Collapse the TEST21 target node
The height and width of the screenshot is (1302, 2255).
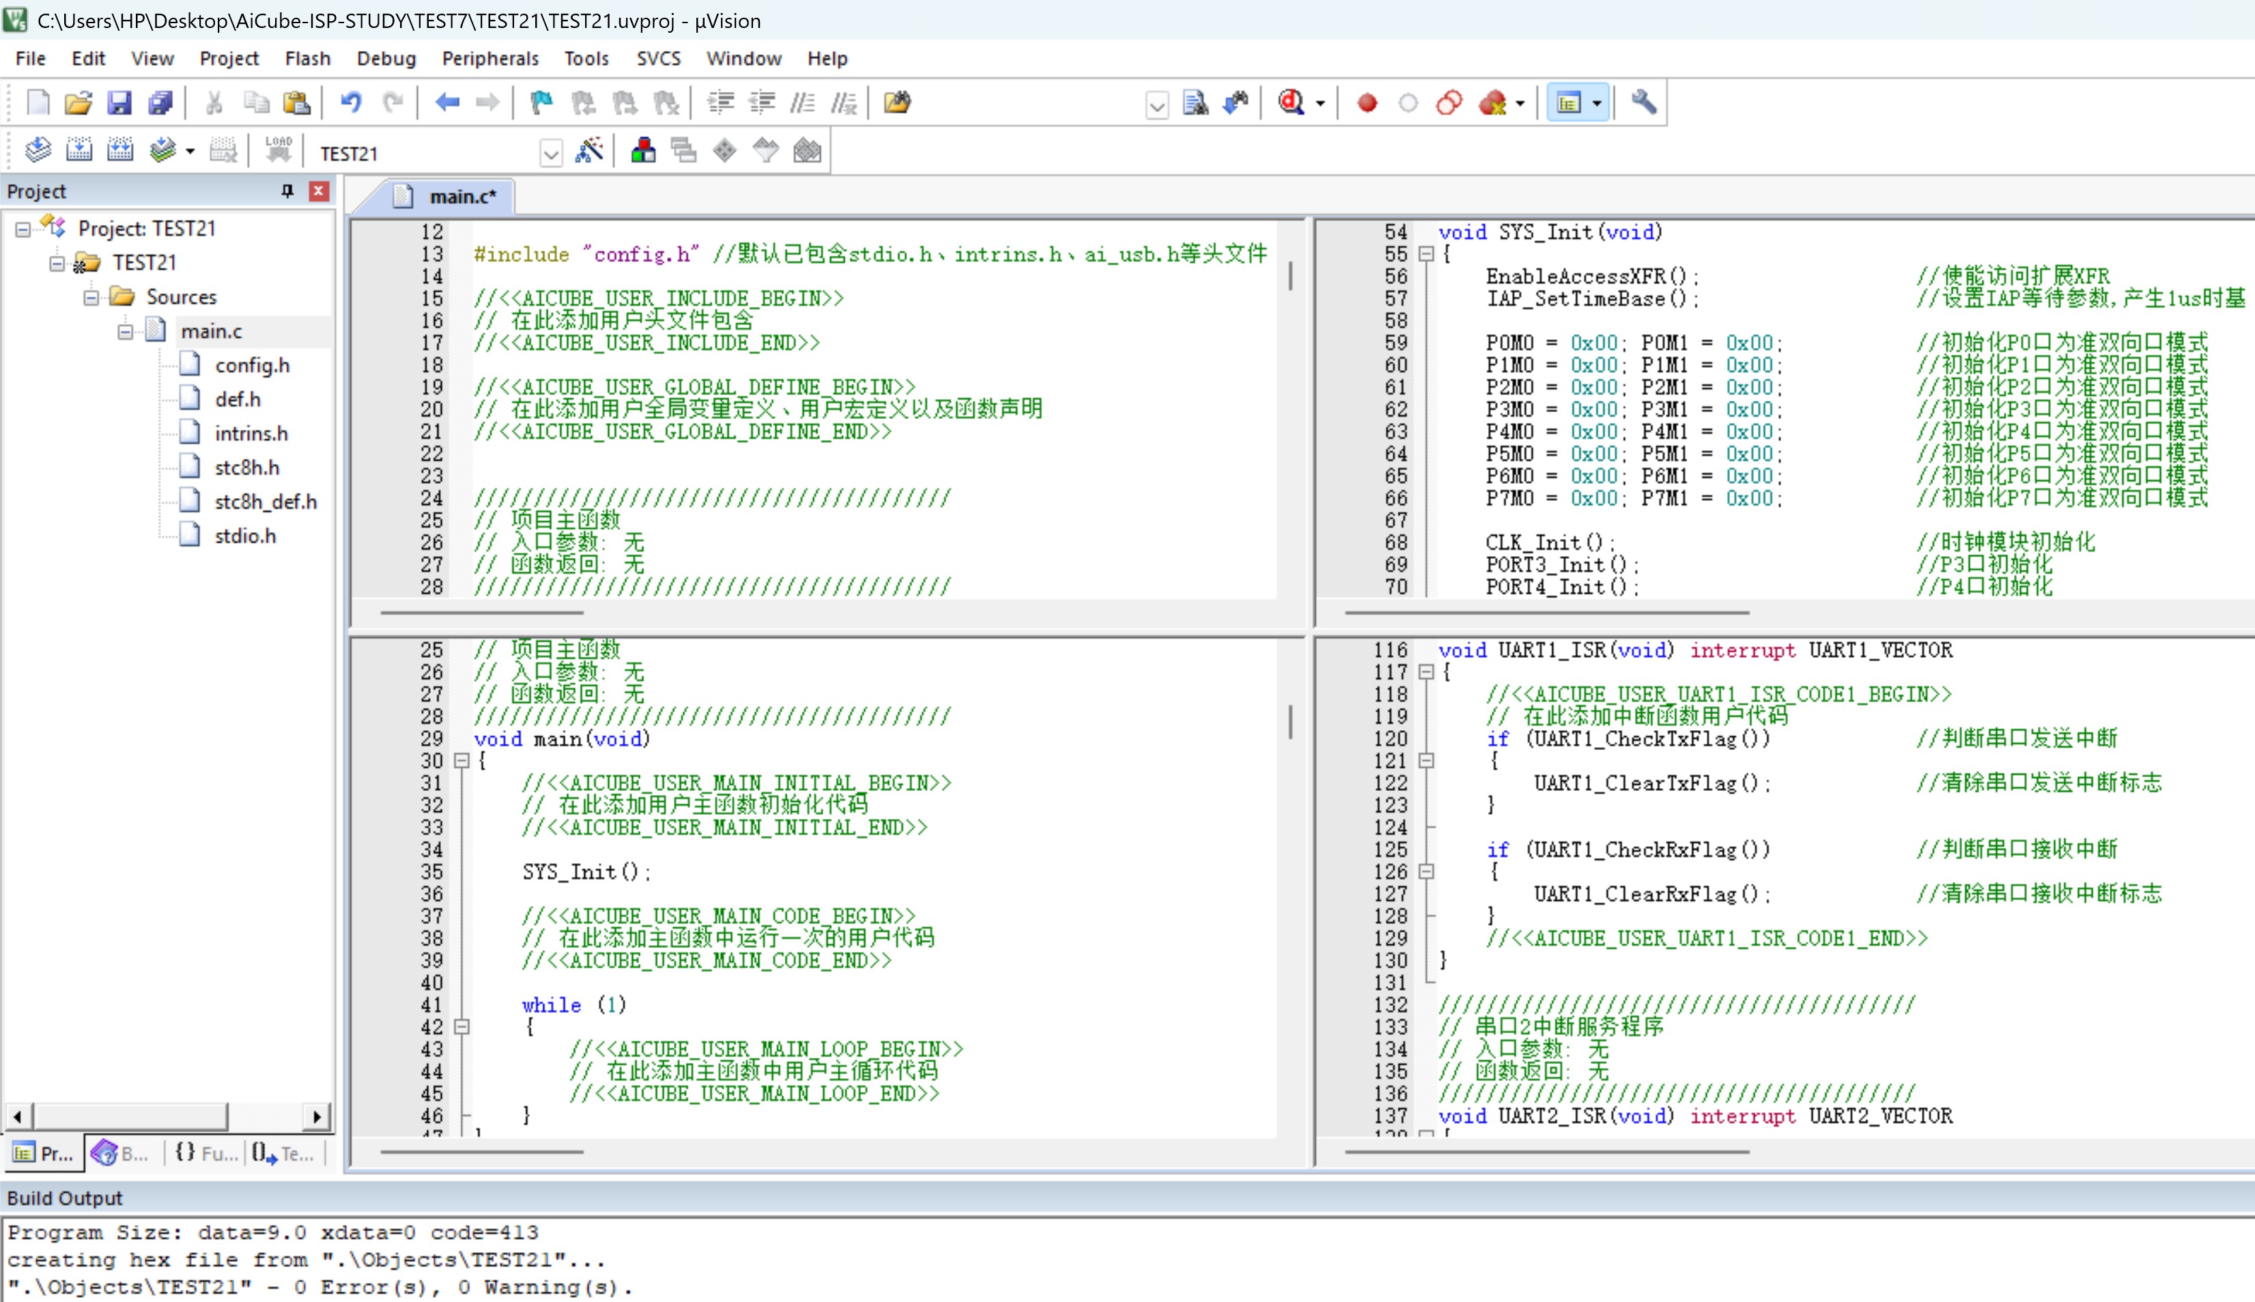click(x=57, y=264)
